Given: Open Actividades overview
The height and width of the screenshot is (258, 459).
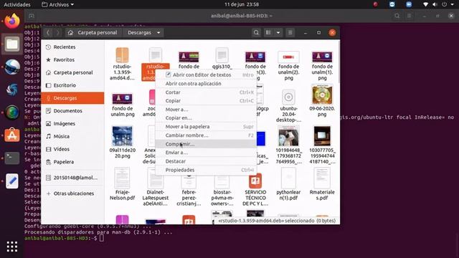Looking at the screenshot, I should [x=17, y=4].
